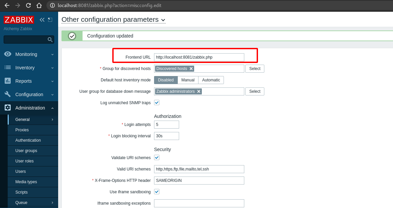Click the Administration gear icon
The height and width of the screenshot is (208, 393).
click(8, 108)
